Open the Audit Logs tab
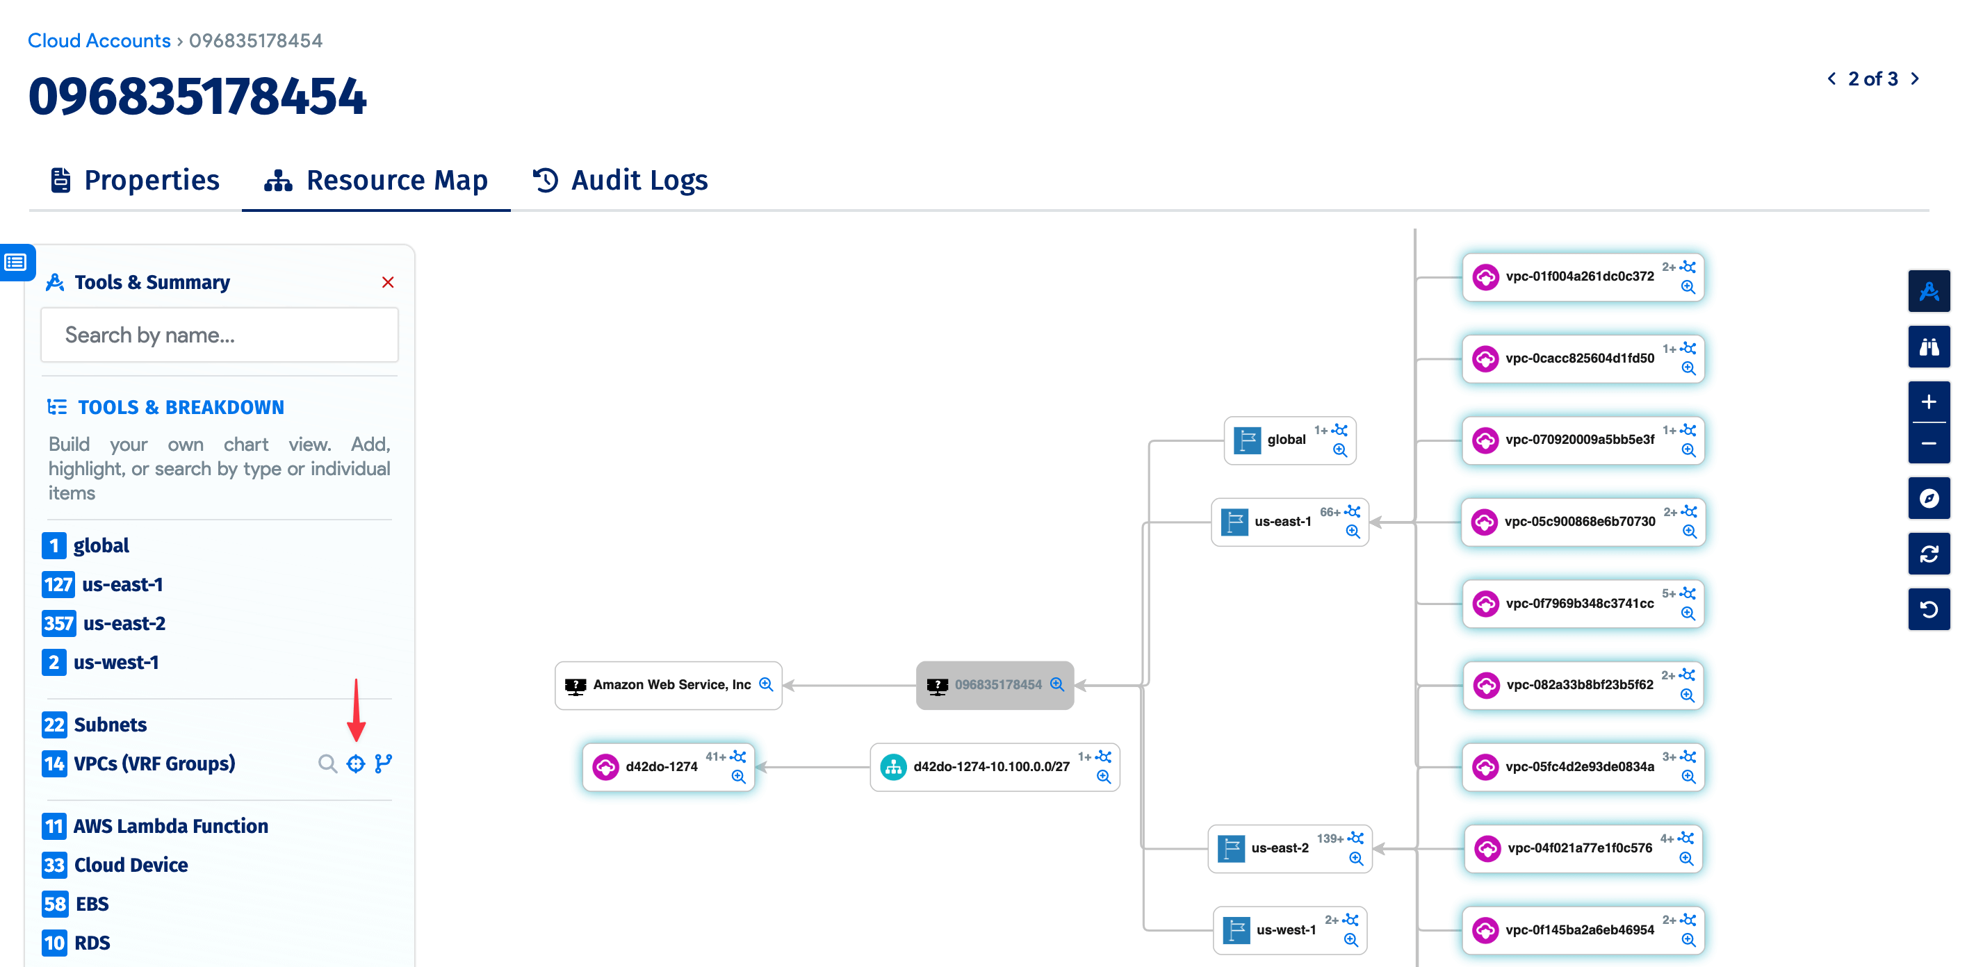1967x967 pixels. (x=637, y=180)
